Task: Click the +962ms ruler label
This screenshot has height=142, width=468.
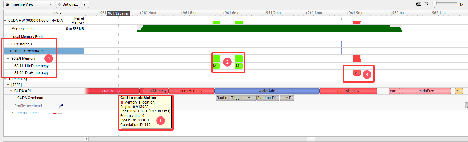Action: pyautogui.click(x=397, y=13)
